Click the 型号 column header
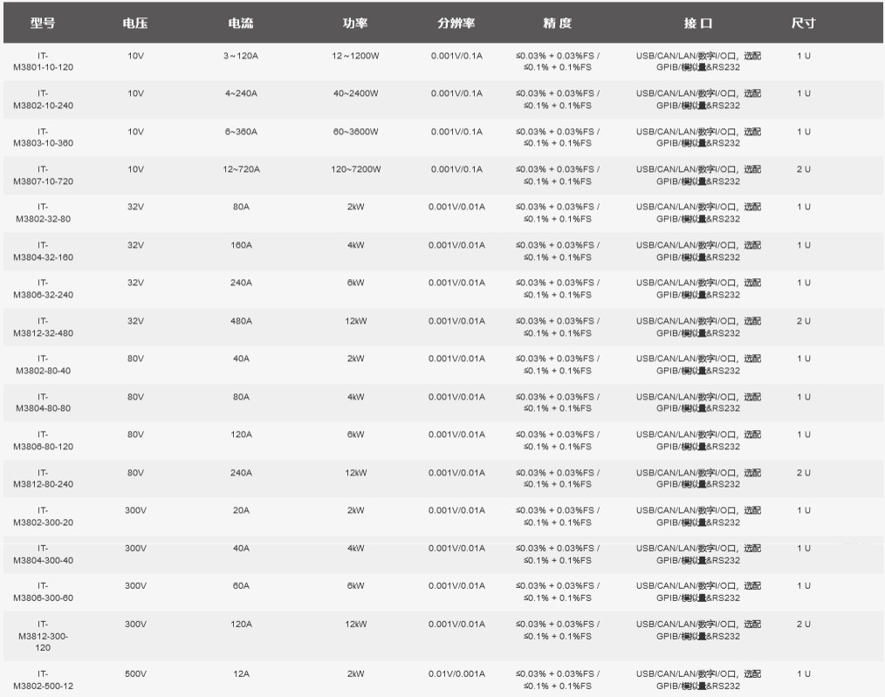 tap(43, 24)
